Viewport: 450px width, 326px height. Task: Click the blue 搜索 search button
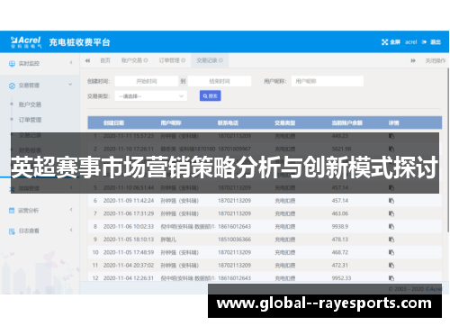click(211, 96)
